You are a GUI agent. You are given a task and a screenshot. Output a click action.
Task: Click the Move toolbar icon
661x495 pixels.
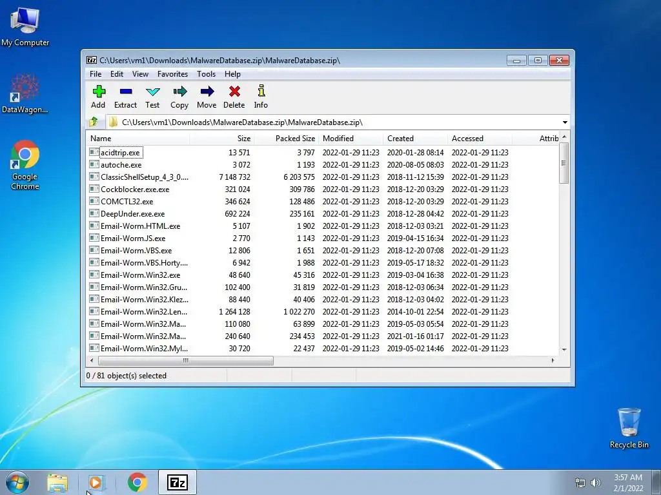(207, 92)
